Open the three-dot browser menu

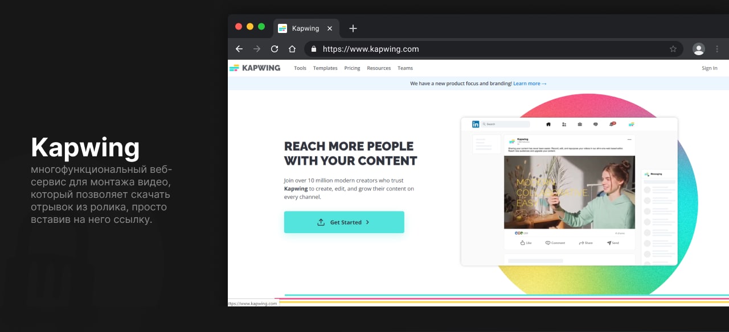click(717, 49)
